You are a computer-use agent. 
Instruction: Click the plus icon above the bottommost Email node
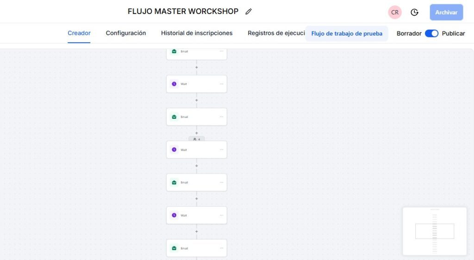[x=196, y=231]
